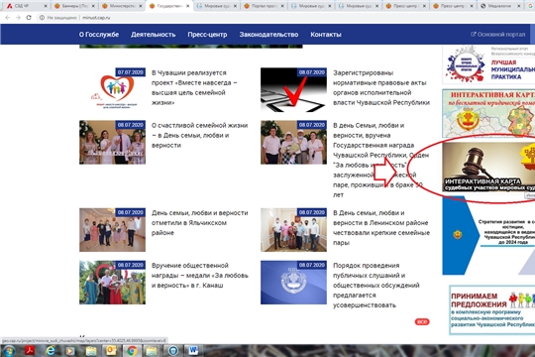
Task: Click the browser Back arrow
Action: coord(8,18)
